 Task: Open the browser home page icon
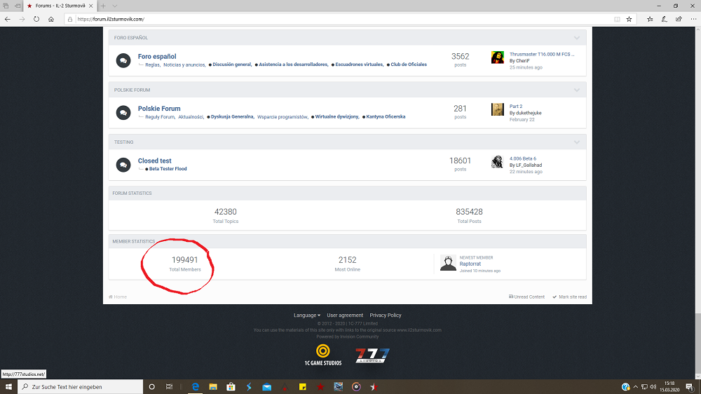click(x=51, y=19)
